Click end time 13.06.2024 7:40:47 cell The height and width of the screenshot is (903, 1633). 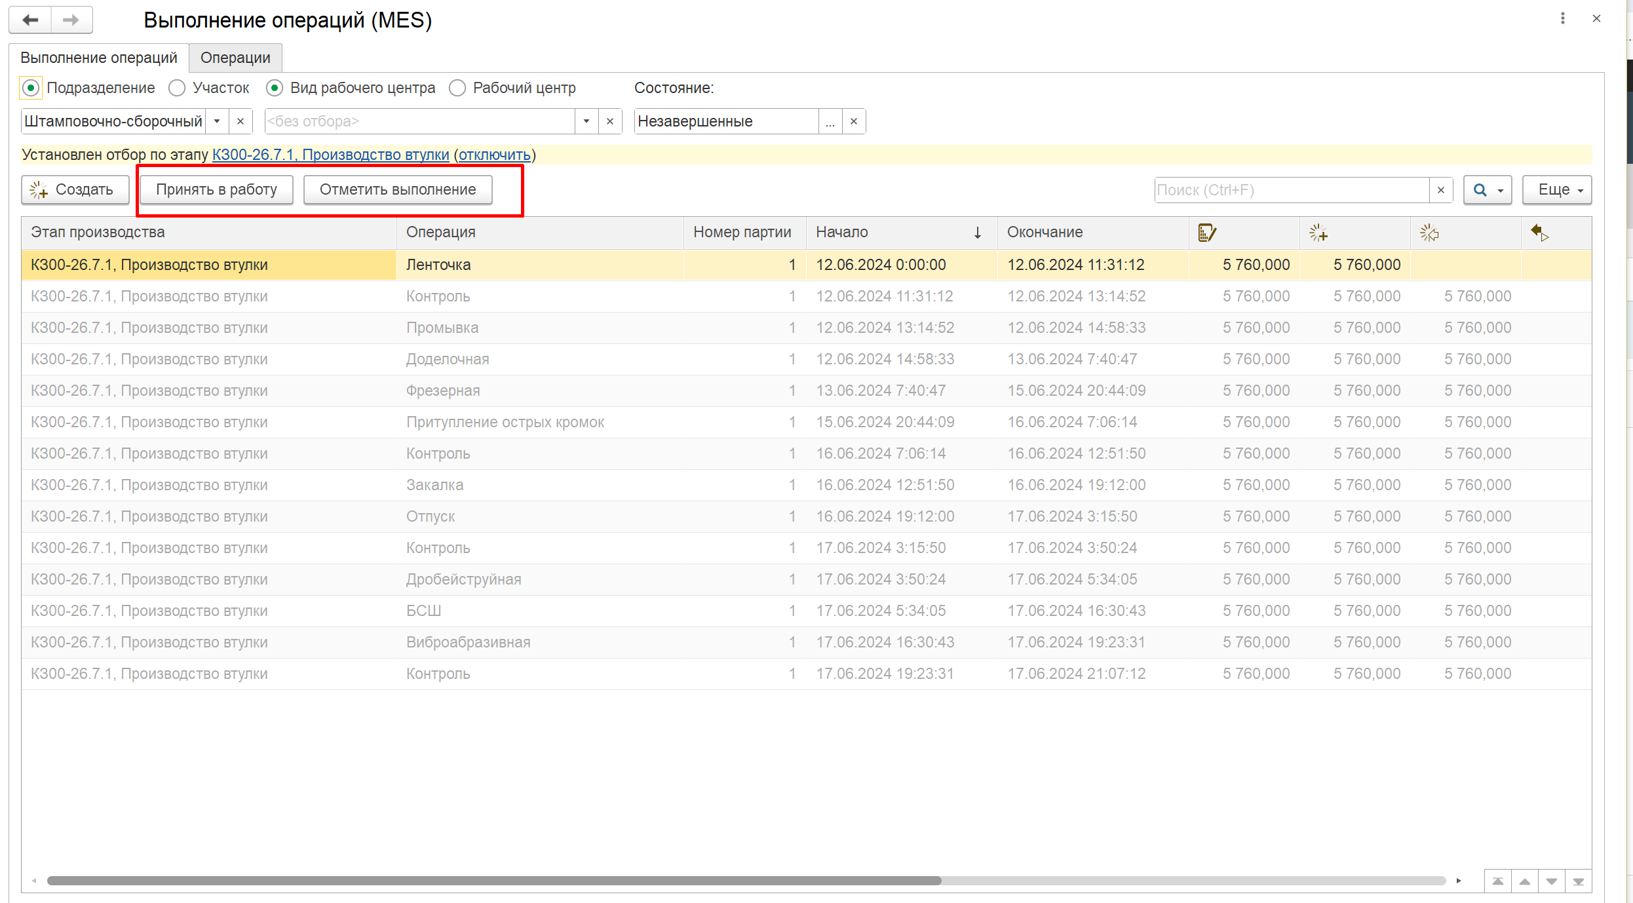pos(1093,359)
